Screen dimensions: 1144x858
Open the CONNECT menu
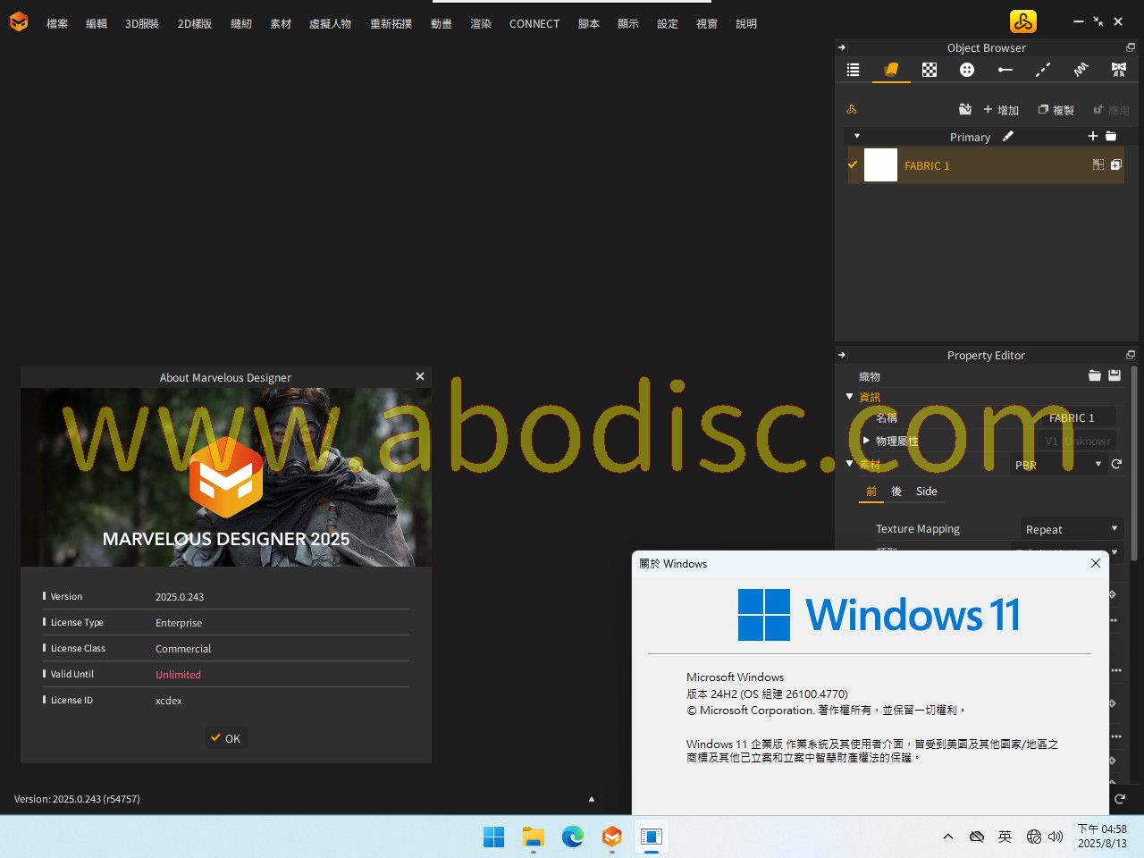(534, 24)
